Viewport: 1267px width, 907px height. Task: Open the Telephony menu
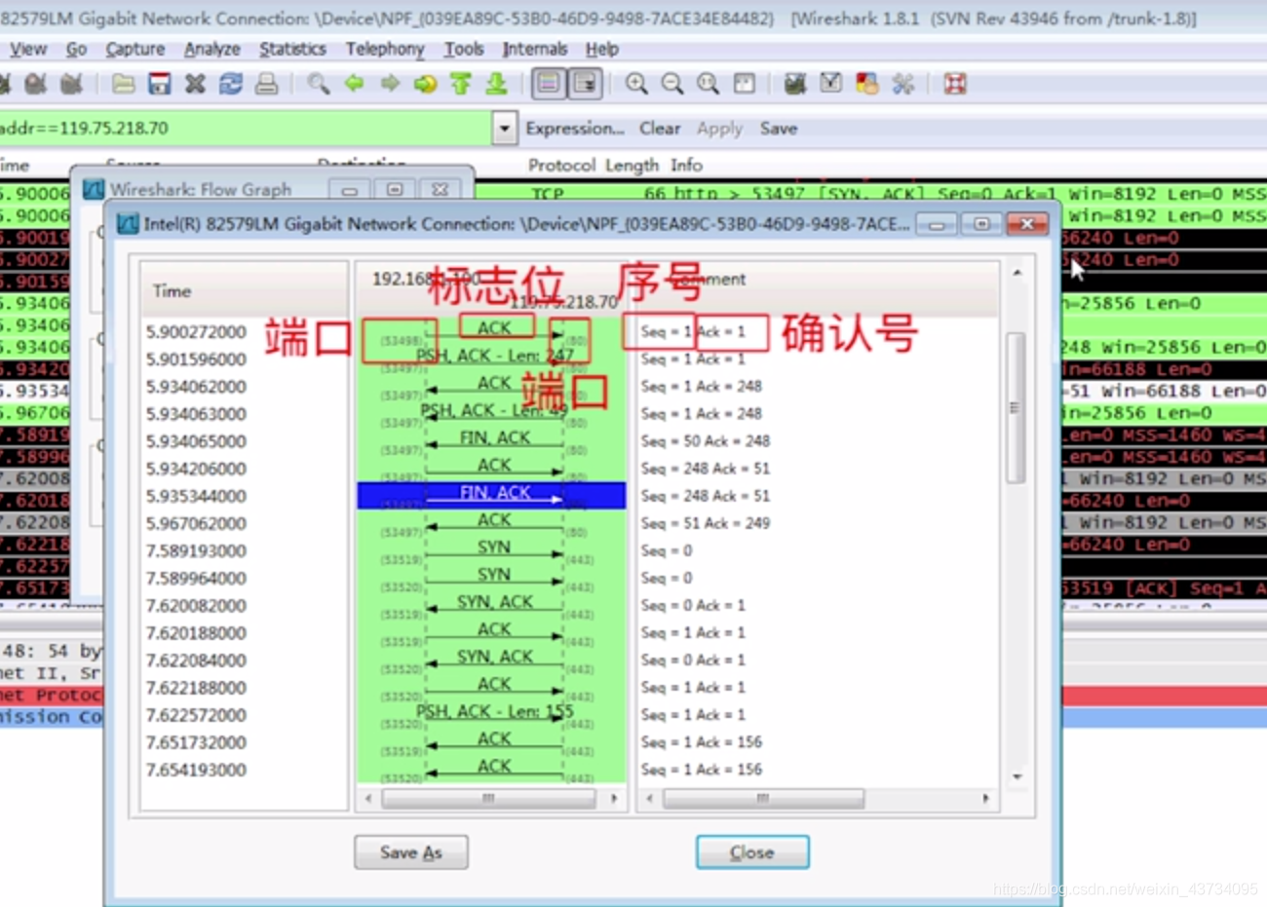coord(385,49)
